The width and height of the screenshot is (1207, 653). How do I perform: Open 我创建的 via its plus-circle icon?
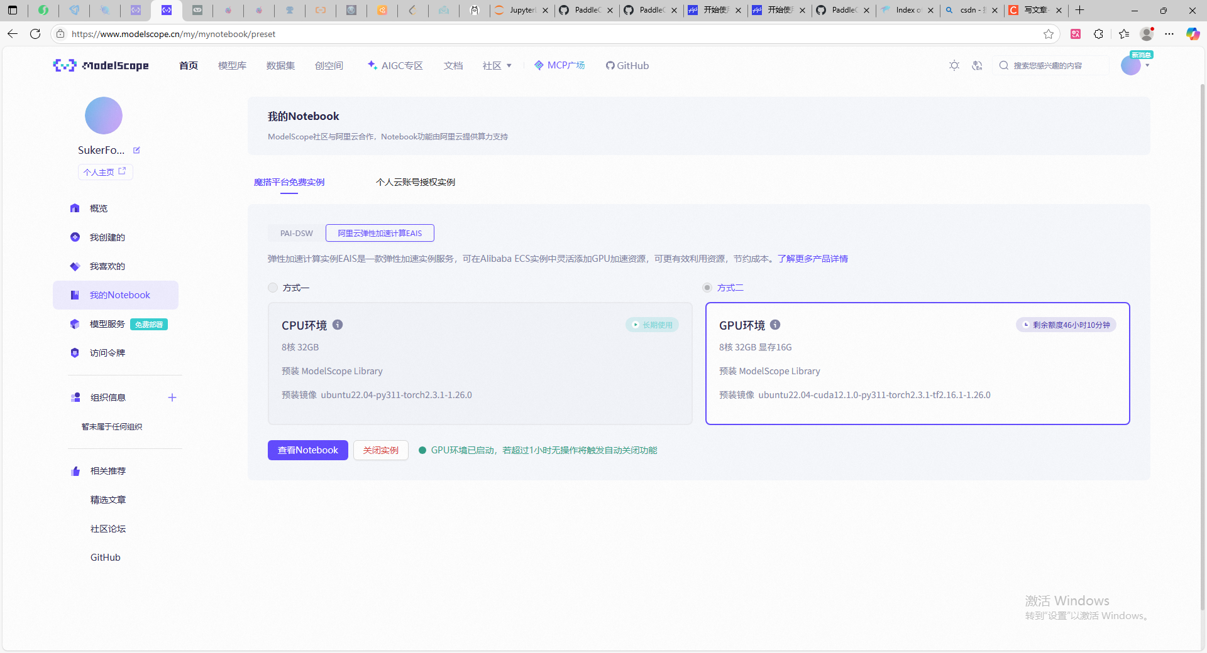click(75, 237)
